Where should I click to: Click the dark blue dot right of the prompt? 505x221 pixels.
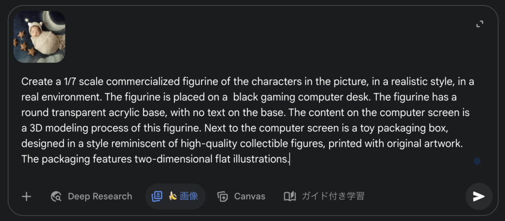tap(477, 161)
